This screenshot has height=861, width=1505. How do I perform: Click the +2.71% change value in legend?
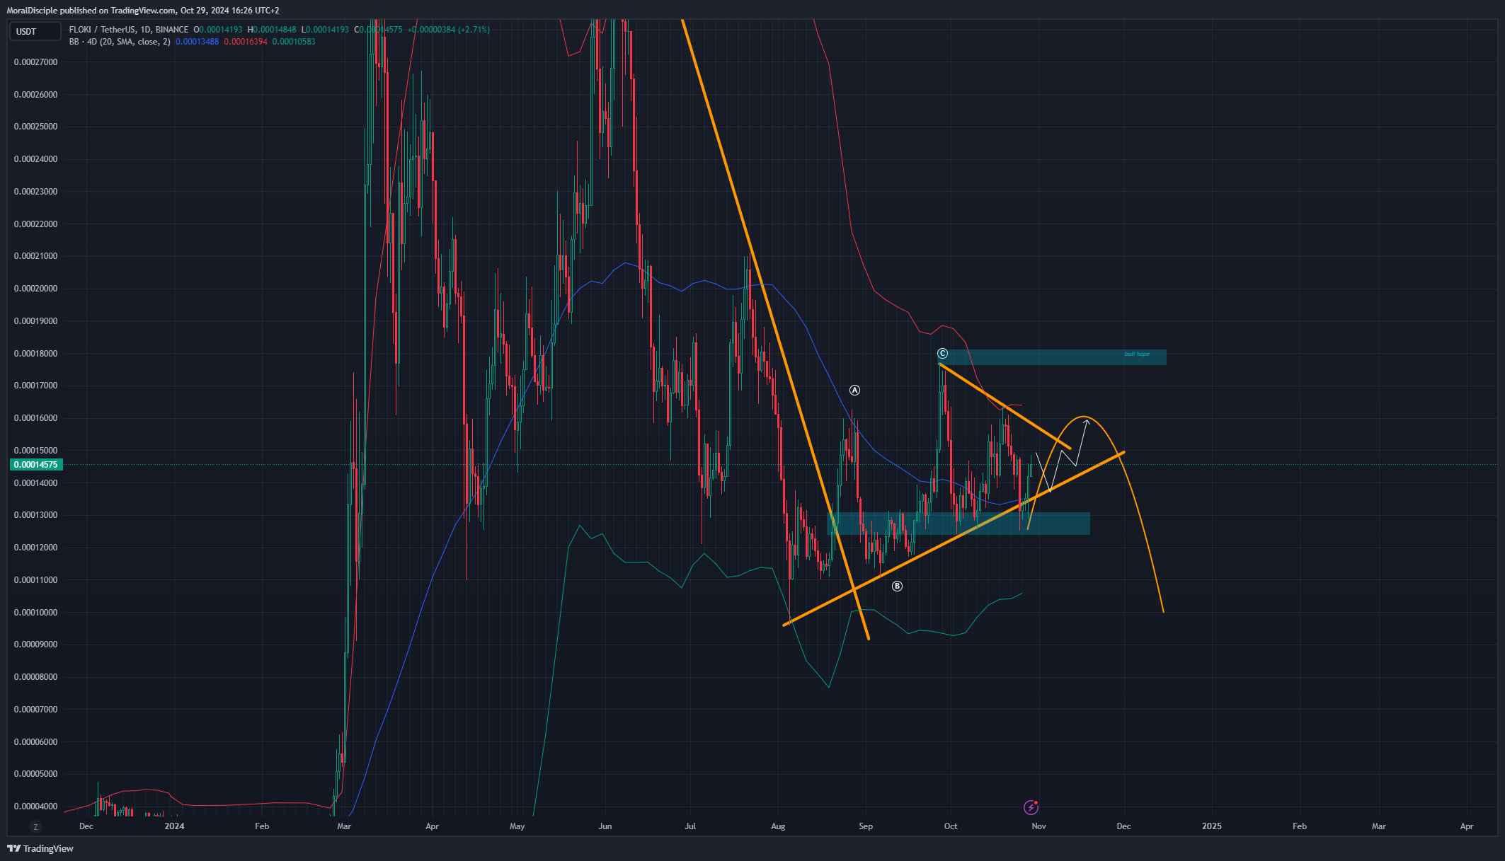coord(474,30)
